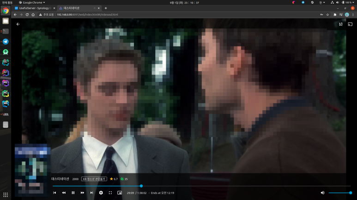Open playback settings gear
This screenshot has width=357, height=200.
(101, 193)
